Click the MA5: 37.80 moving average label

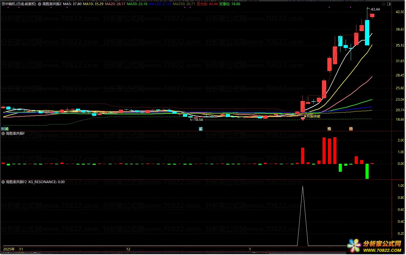pyautogui.click(x=72, y=4)
